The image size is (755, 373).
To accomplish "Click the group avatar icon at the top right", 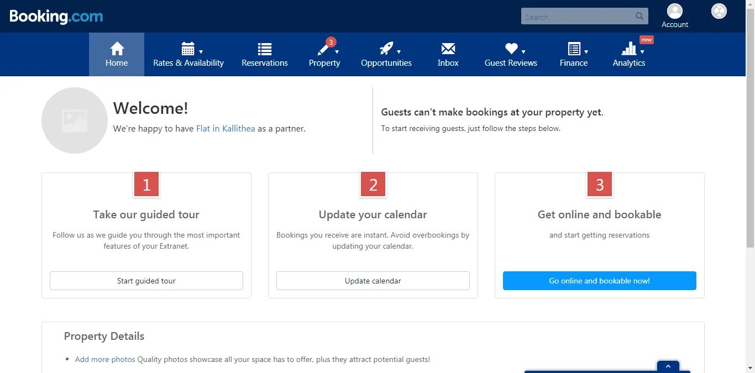I will pos(719,11).
